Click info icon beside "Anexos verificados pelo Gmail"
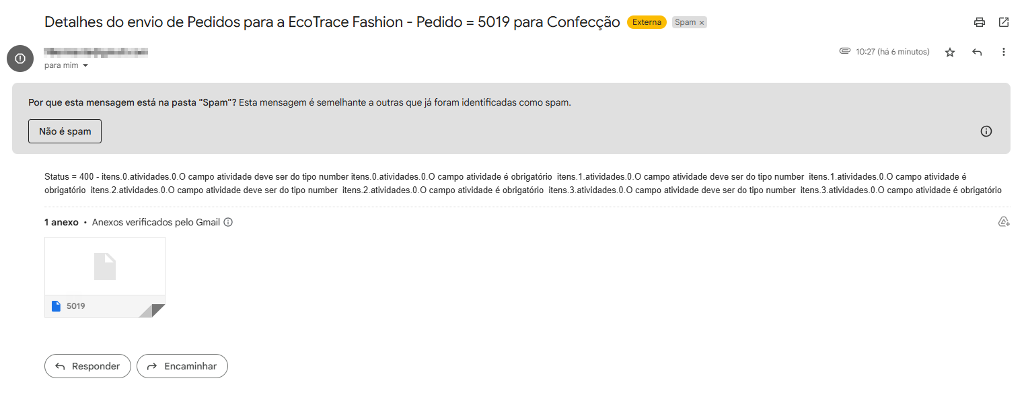Image resolution: width=1026 pixels, height=393 pixels. click(228, 222)
